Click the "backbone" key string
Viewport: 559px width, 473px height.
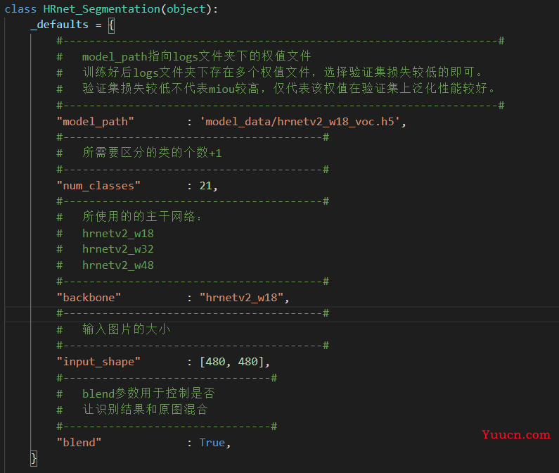coord(89,298)
